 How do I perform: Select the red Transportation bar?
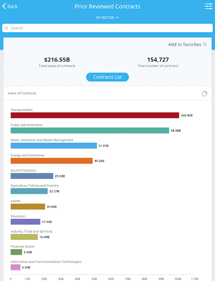point(95,115)
